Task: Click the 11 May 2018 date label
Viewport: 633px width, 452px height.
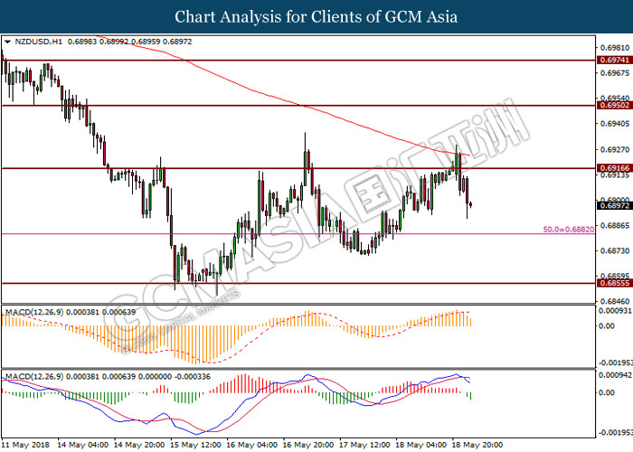Action: click(25, 445)
